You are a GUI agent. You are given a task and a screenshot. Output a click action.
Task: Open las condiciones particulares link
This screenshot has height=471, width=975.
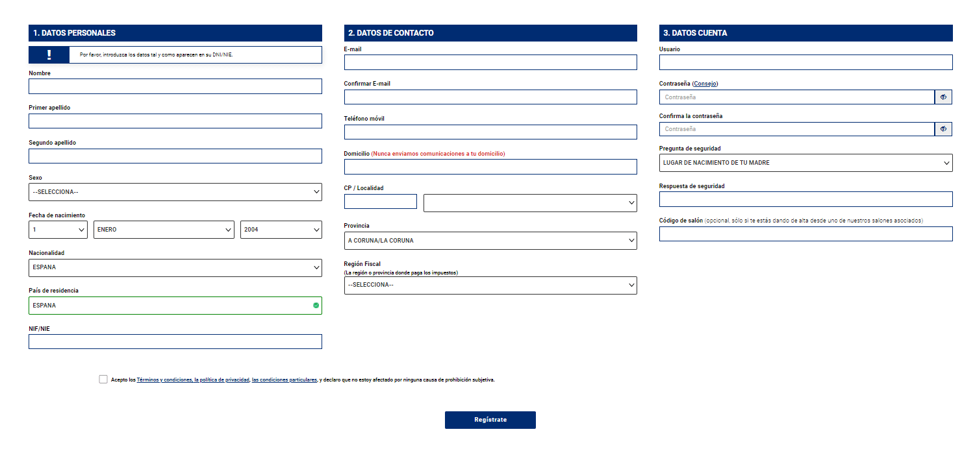point(284,380)
